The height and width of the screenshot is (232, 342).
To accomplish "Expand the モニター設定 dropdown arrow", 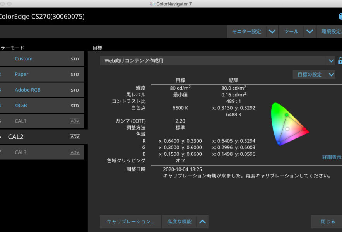I will [x=272, y=32].
